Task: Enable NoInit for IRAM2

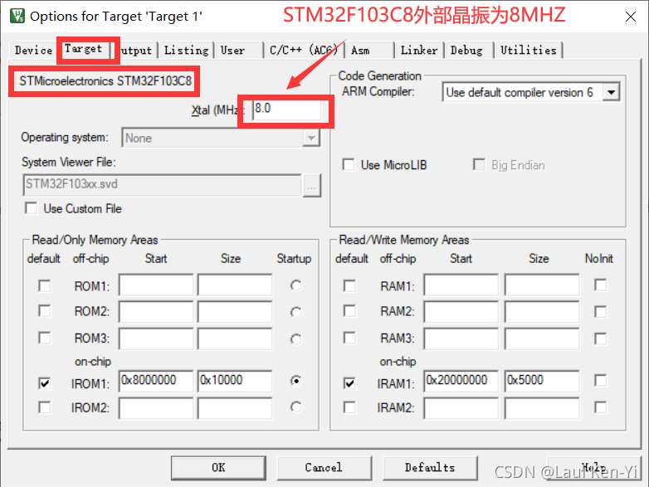Action: coord(600,407)
